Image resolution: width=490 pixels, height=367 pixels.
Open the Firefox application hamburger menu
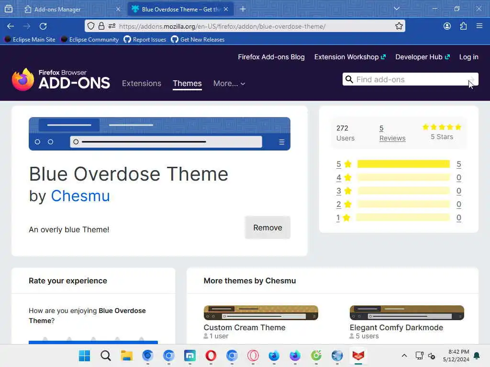(x=479, y=26)
